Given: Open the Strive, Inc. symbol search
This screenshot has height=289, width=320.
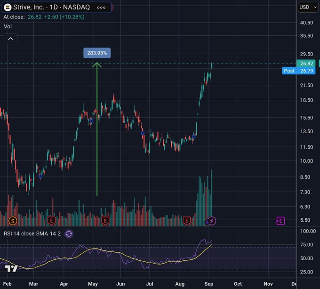Looking at the screenshot, I should coord(51,8).
